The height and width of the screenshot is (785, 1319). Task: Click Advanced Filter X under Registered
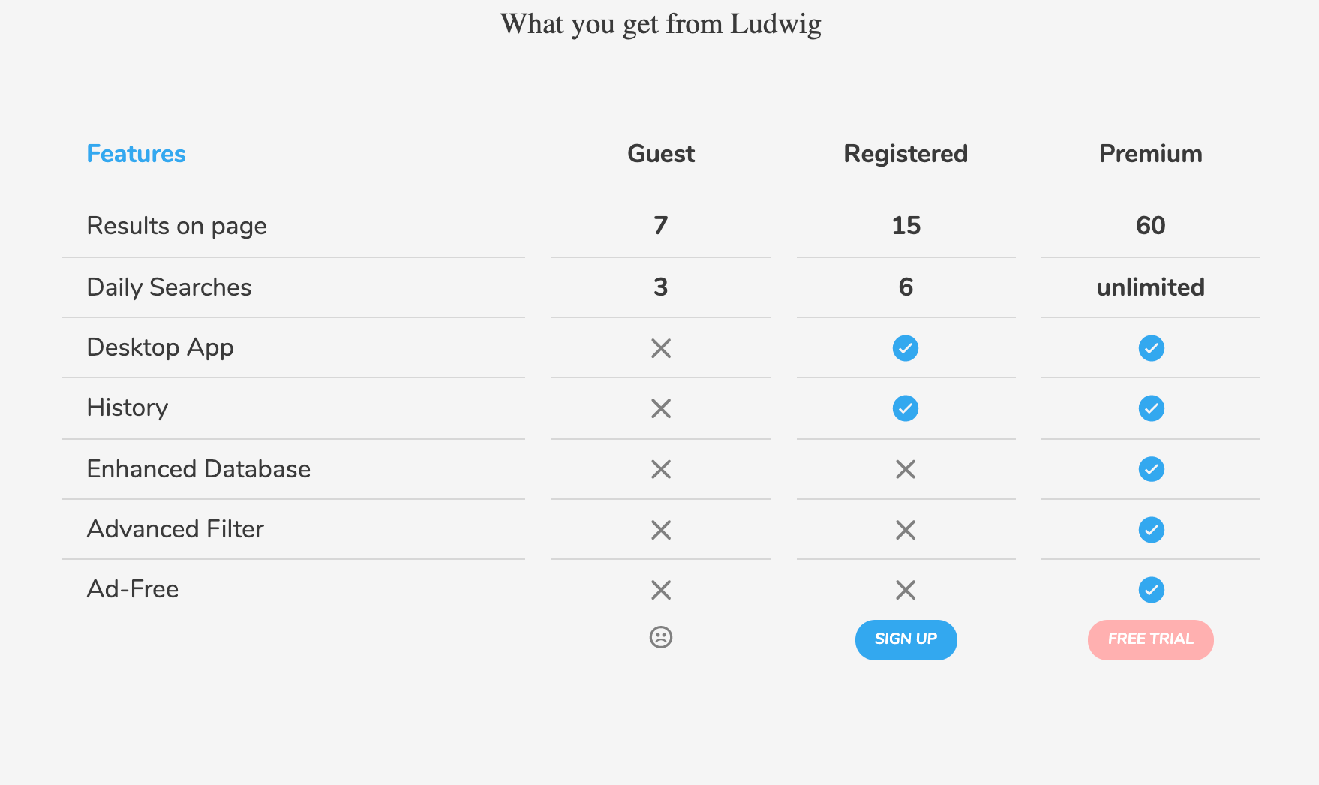tap(906, 530)
